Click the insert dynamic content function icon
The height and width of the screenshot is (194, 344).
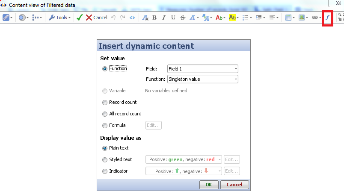[327, 18]
